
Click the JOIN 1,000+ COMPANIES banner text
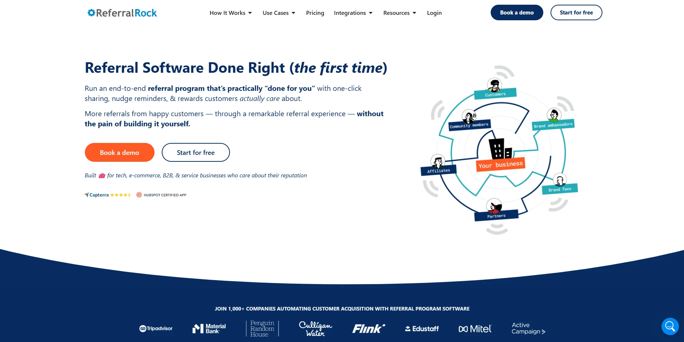point(342,309)
